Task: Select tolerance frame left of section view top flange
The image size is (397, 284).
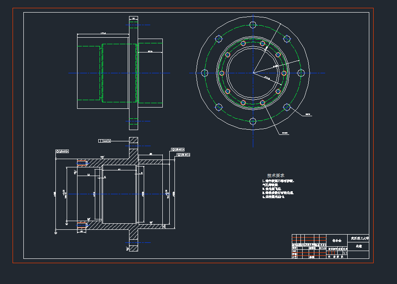Action: pos(105,141)
